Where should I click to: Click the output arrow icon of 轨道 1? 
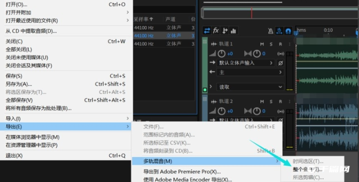click(212, 72)
